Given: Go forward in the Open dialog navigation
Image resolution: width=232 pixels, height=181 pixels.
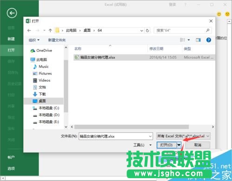Looking at the screenshot, I should [38, 31].
